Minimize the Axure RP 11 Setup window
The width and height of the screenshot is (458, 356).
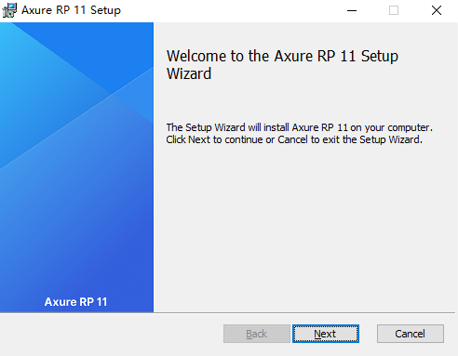pyautogui.click(x=352, y=10)
